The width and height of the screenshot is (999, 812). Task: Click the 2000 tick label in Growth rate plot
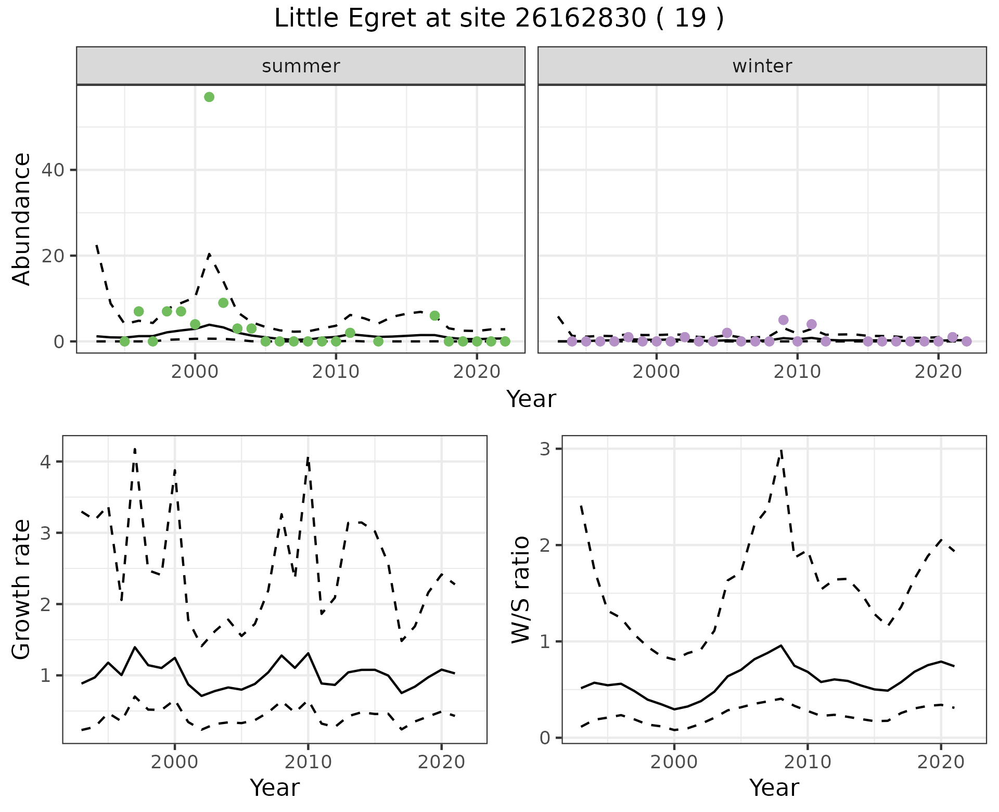pyautogui.click(x=174, y=762)
